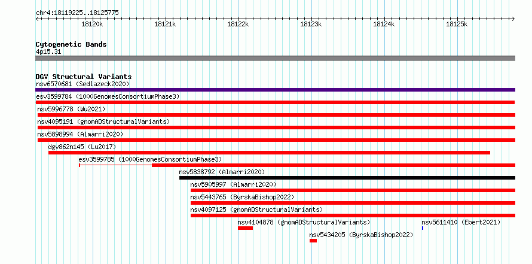Click the 18120k ruler tick label

click(x=92, y=24)
